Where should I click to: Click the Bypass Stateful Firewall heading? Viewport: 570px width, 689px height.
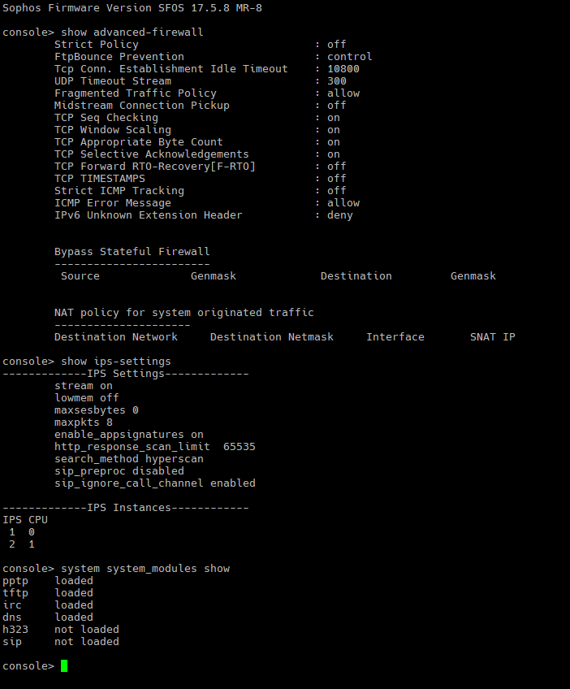click(132, 252)
